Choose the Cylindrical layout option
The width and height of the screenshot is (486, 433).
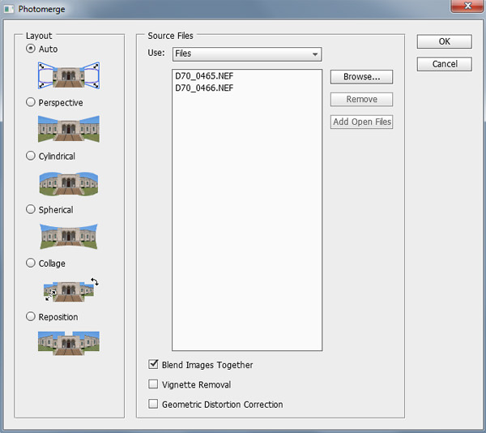coord(31,156)
